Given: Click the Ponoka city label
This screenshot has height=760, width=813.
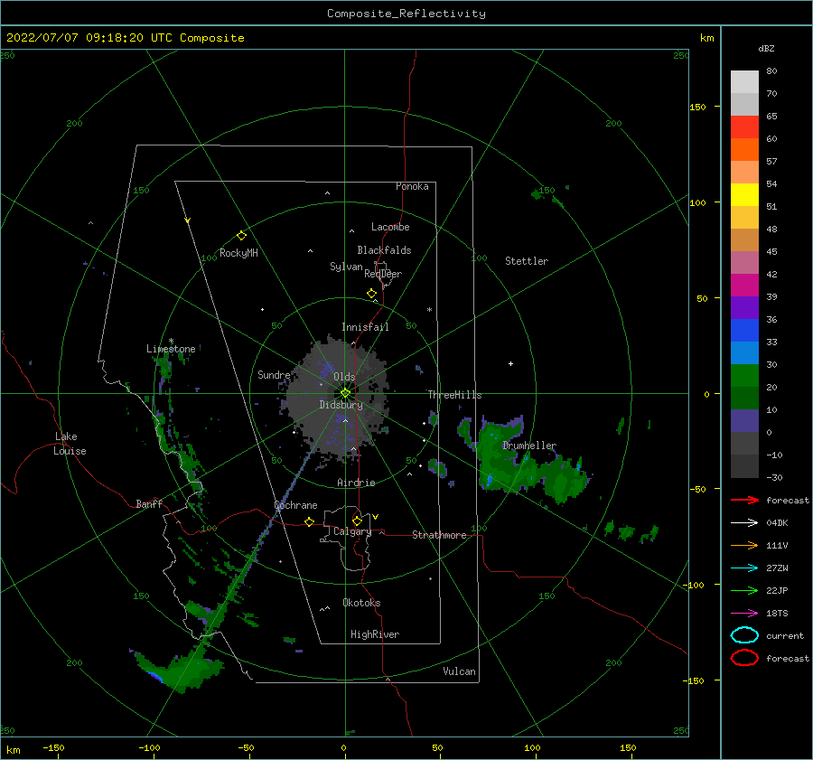Looking at the screenshot, I should (412, 186).
